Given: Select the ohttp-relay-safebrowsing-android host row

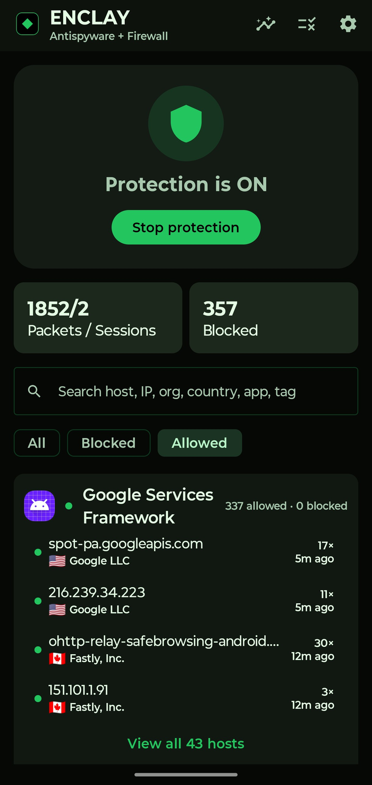Looking at the screenshot, I should pyautogui.click(x=186, y=649).
